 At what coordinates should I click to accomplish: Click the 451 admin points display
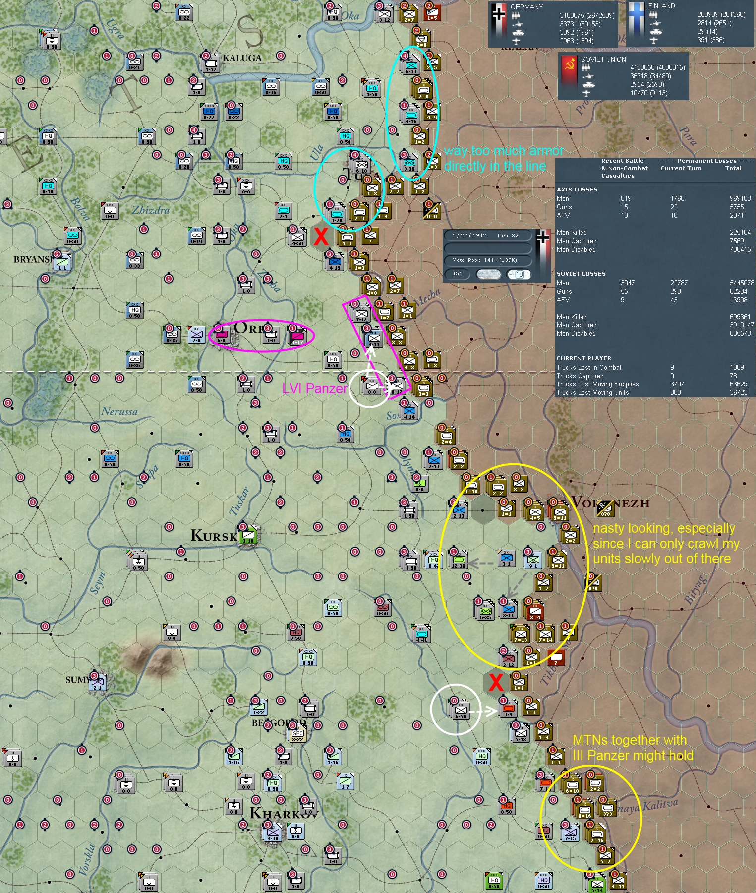[457, 274]
